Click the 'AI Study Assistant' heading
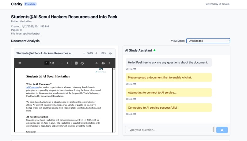This screenshot has height=141, width=247. pyautogui.click(x=139, y=50)
